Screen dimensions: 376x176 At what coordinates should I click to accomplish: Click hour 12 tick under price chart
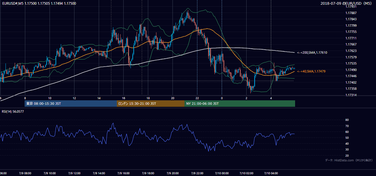click(74, 98)
